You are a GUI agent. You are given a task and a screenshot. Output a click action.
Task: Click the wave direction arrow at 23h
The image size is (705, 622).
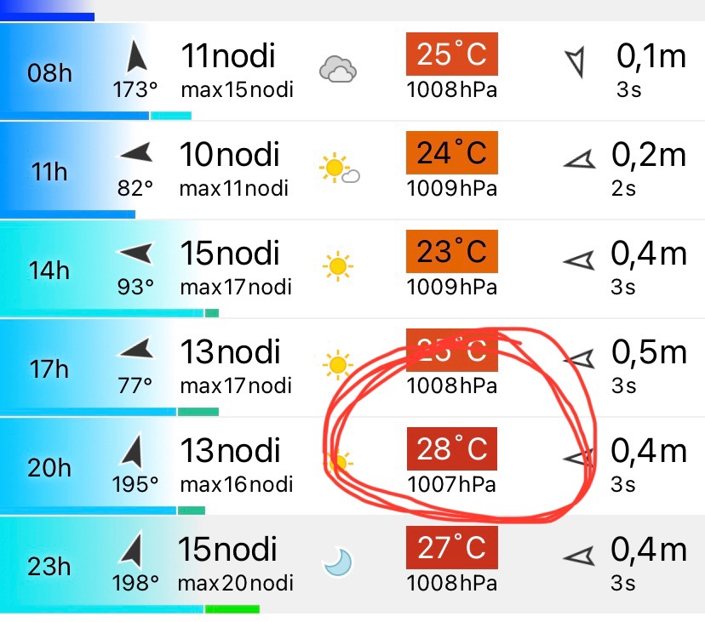pyautogui.click(x=577, y=556)
